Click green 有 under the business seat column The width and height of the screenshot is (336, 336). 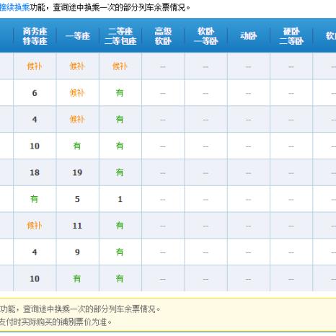(35, 199)
